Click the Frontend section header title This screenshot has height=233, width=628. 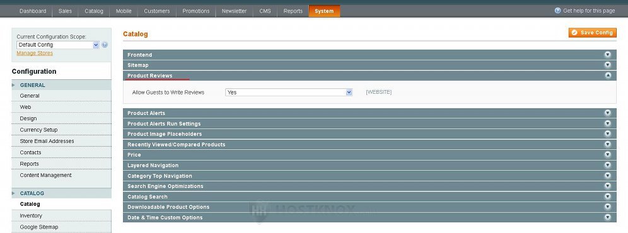[x=140, y=55]
